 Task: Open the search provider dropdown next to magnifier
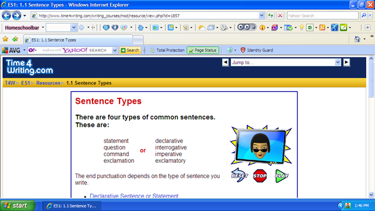370,16
